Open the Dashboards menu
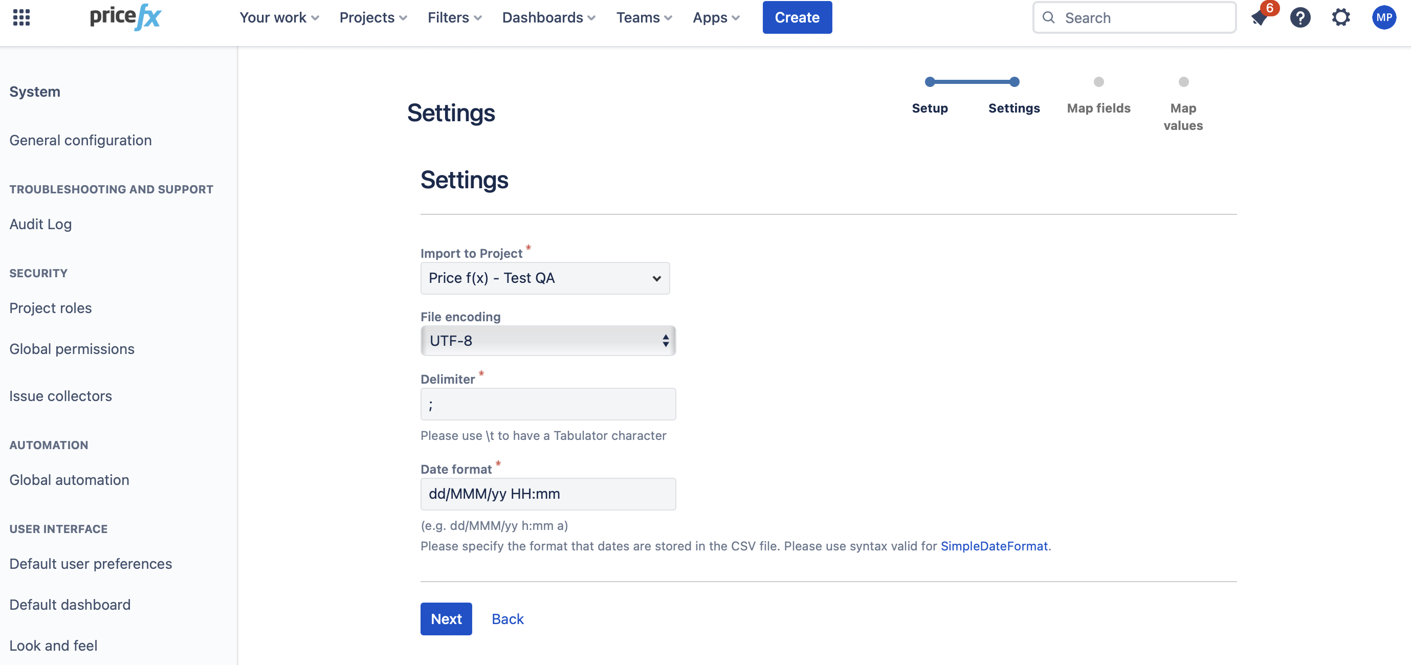Viewport: 1411px width, 665px height. [548, 17]
